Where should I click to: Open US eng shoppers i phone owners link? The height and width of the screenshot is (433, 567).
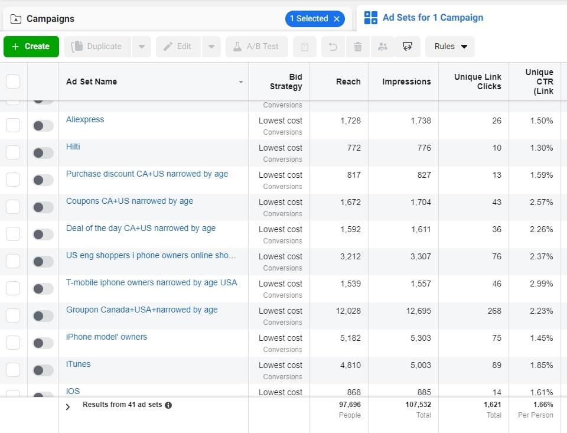151,255
